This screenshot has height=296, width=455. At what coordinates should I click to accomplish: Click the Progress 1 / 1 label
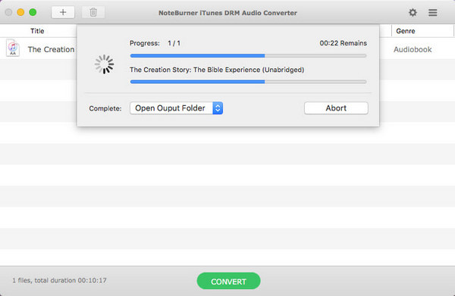155,43
